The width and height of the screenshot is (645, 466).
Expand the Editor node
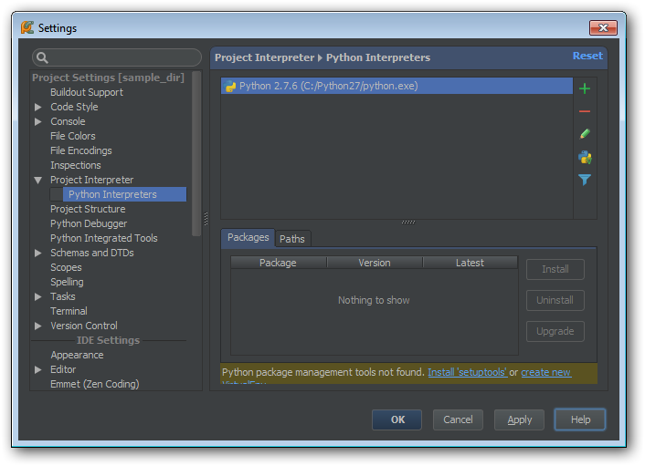pyautogui.click(x=38, y=369)
